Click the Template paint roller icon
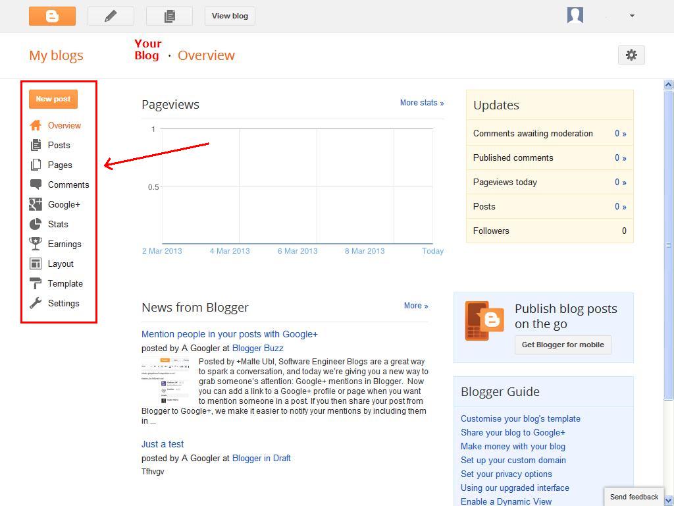 click(36, 283)
